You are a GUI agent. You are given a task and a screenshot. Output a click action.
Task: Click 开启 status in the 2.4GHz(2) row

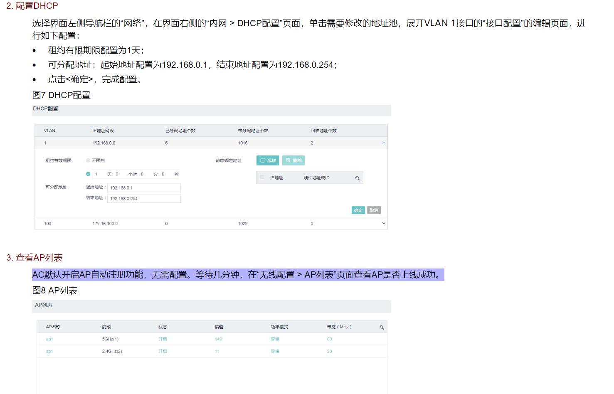[x=163, y=352]
